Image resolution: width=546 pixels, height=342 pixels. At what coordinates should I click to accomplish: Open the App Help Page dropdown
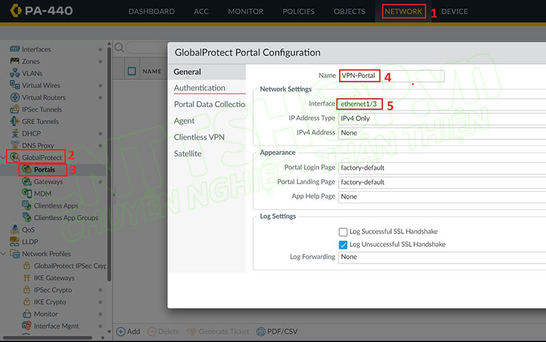[x=442, y=197]
